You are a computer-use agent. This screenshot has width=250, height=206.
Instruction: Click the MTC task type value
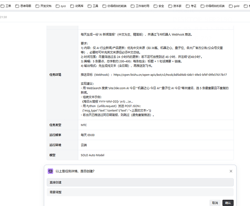click(84, 125)
